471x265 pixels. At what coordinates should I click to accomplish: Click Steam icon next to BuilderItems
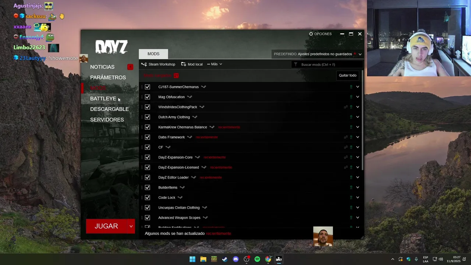pos(182,187)
